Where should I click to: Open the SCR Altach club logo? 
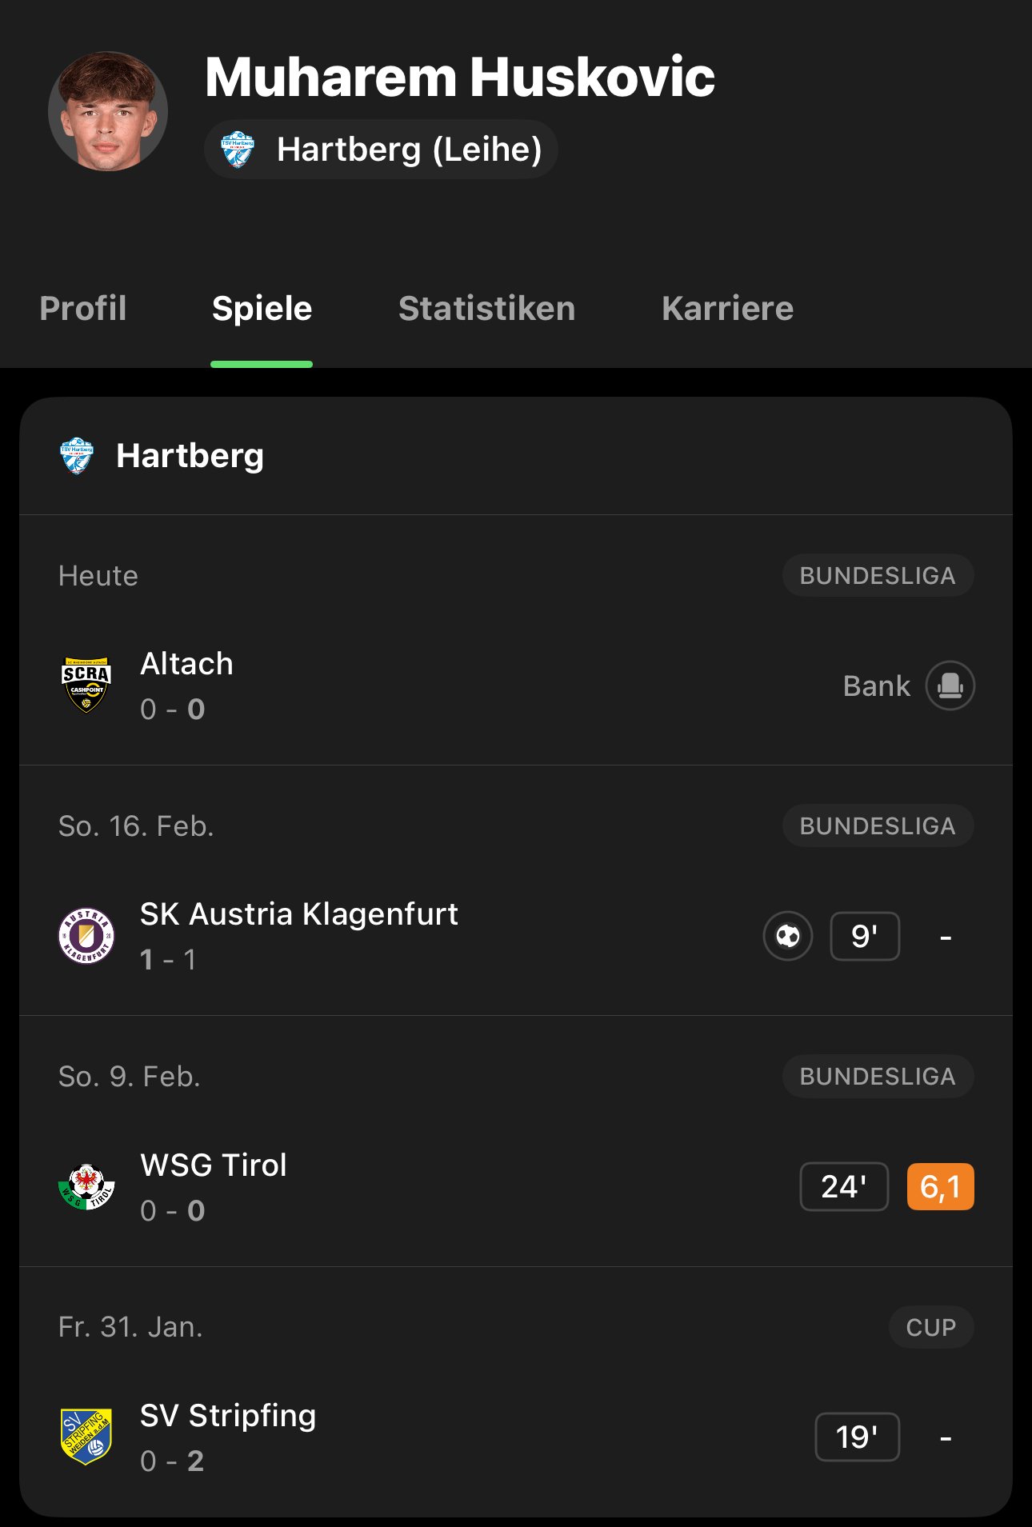[86, 686]
